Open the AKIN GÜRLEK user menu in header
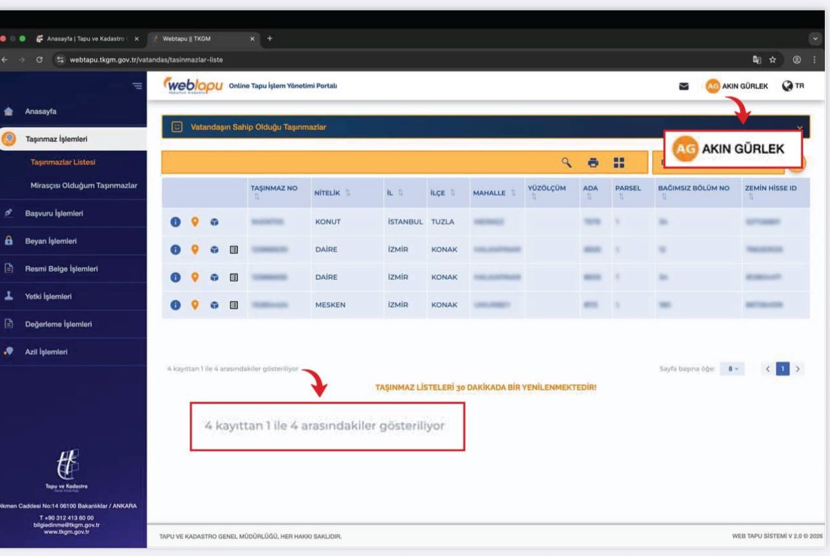 pyautogui.click(x=737, y=86)
